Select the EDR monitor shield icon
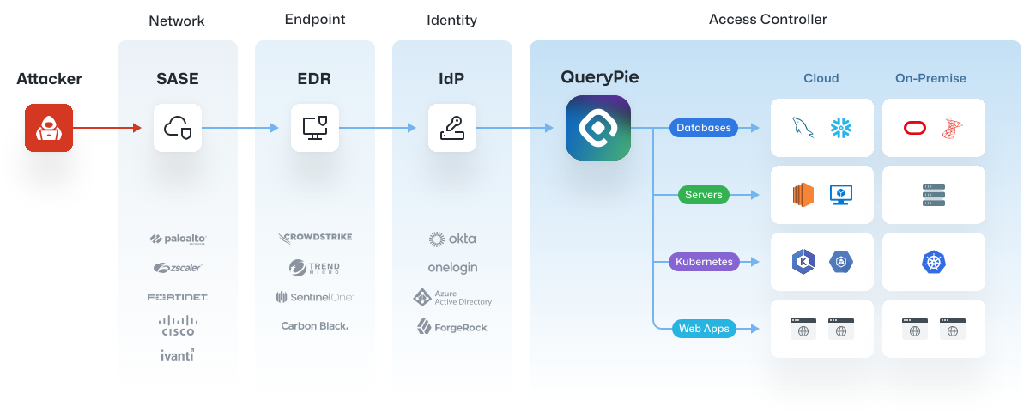The image size is (1030, 412). pos(315,128)
